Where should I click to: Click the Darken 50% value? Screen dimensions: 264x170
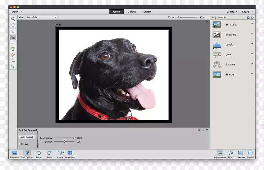coord(79,142)
